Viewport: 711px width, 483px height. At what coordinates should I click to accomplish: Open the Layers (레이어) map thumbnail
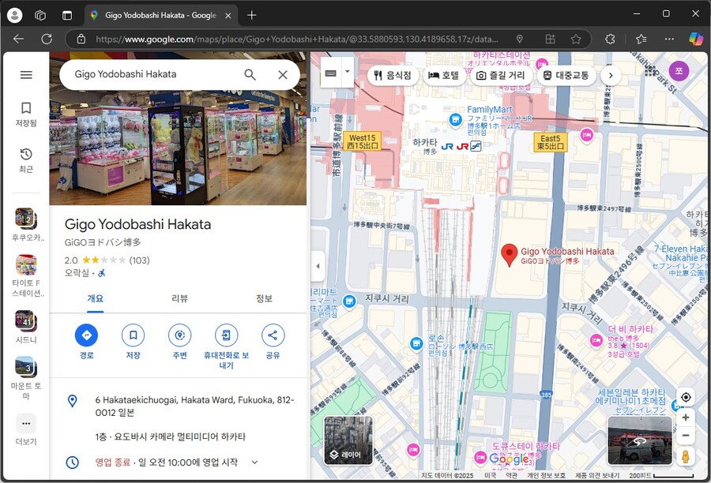pyautogui.click(x=348, y=441)
